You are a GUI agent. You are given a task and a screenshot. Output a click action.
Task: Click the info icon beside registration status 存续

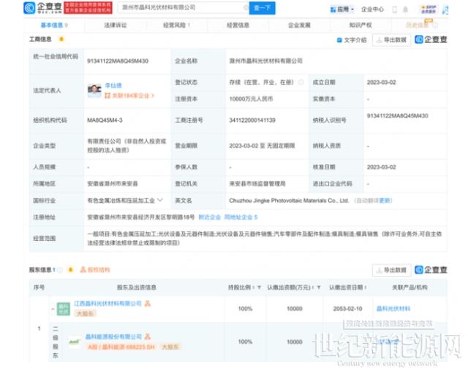pos(301,82)
